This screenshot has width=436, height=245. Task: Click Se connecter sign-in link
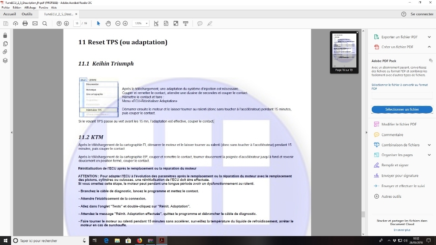[x=422, y=14]
